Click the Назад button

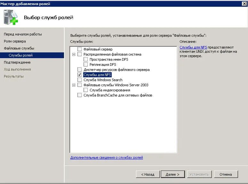tap(148, 174)
